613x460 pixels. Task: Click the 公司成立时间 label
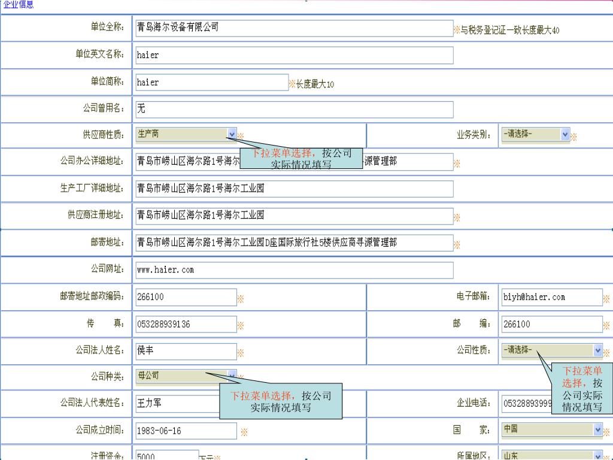pos(100,430)
